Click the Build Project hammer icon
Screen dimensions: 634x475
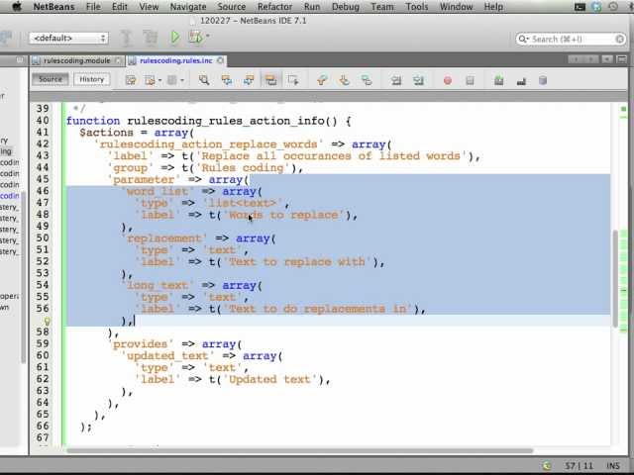tap(126, 38)
